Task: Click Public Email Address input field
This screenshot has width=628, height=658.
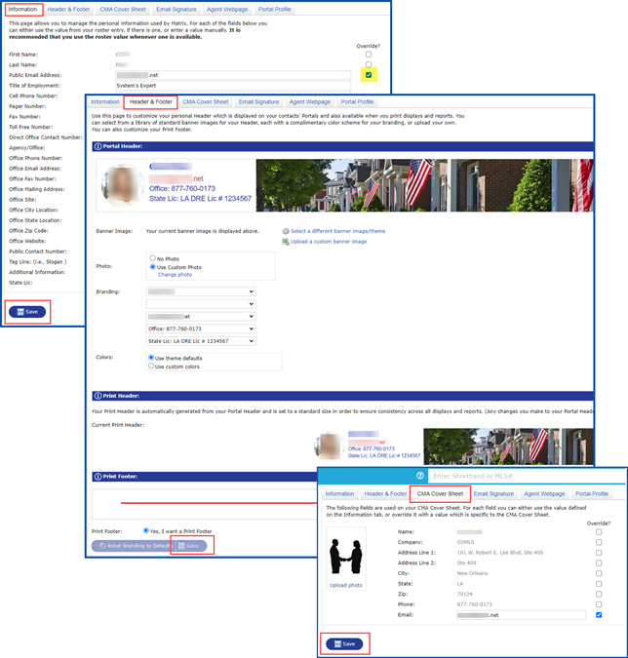Action: click(233, 75)
